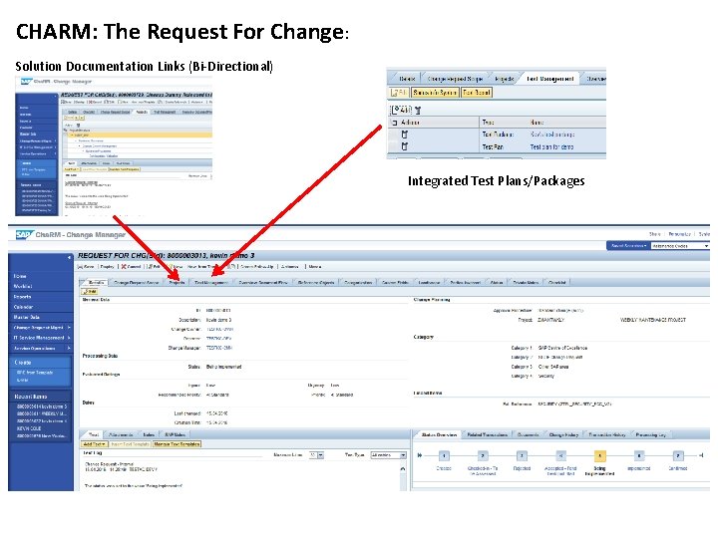Open Worklist in sidebar

22,286
